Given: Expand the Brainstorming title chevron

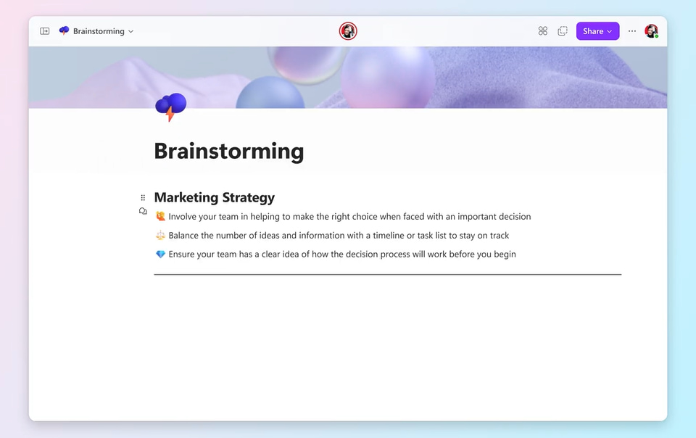Looking at the screenshot, I should point(131,32).
